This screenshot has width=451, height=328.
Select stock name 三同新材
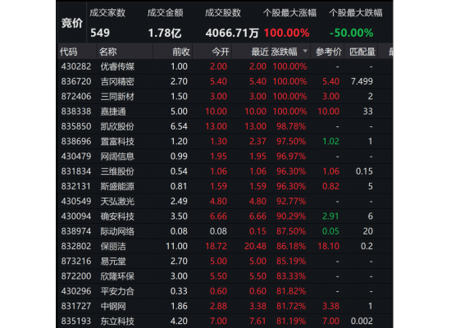117,97
